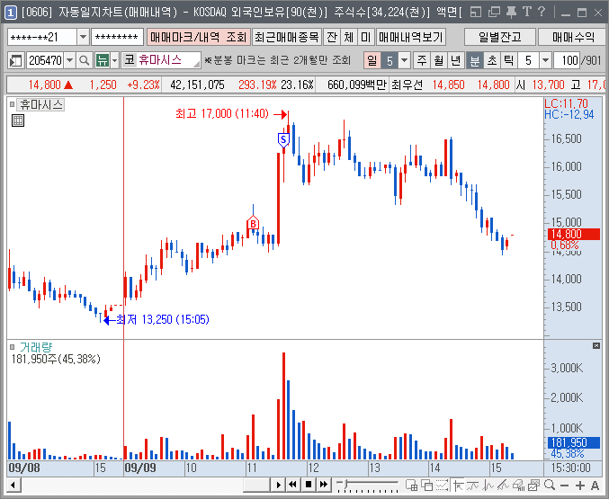Click 매매마크/내역 조회 button
Viewport: 609px width, 499px height.
point(199,37)
